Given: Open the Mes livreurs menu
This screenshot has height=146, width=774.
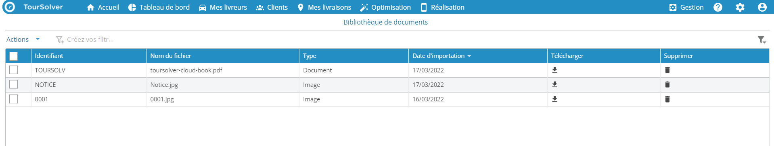Looking at the screenshot, I should coord(223,7).
